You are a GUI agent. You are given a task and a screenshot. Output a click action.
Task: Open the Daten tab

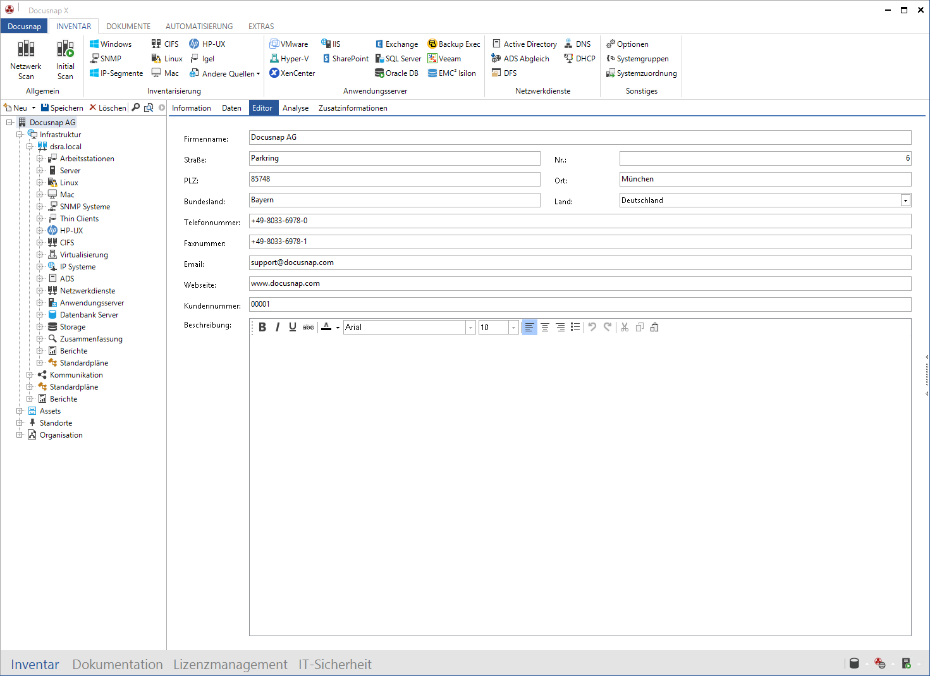[x=231, y=108]
